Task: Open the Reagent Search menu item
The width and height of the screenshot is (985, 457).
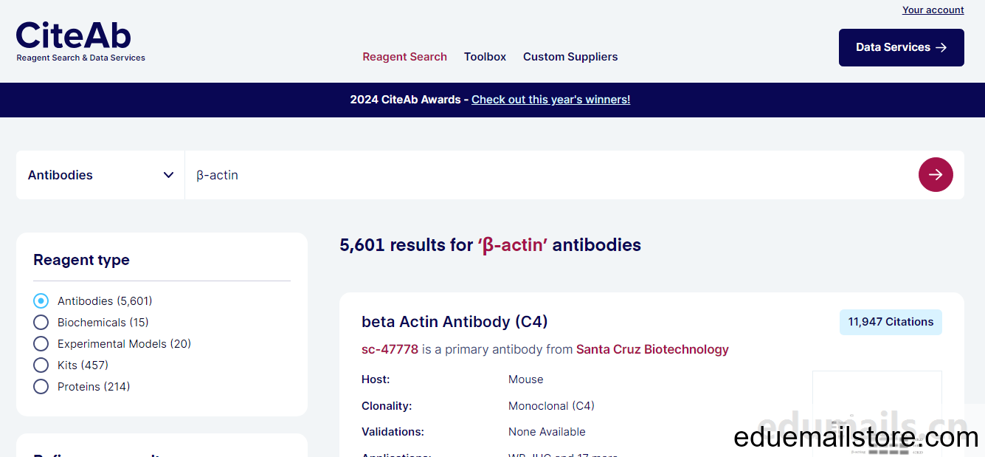Action: pyautogui.click(x=404, y=57)
